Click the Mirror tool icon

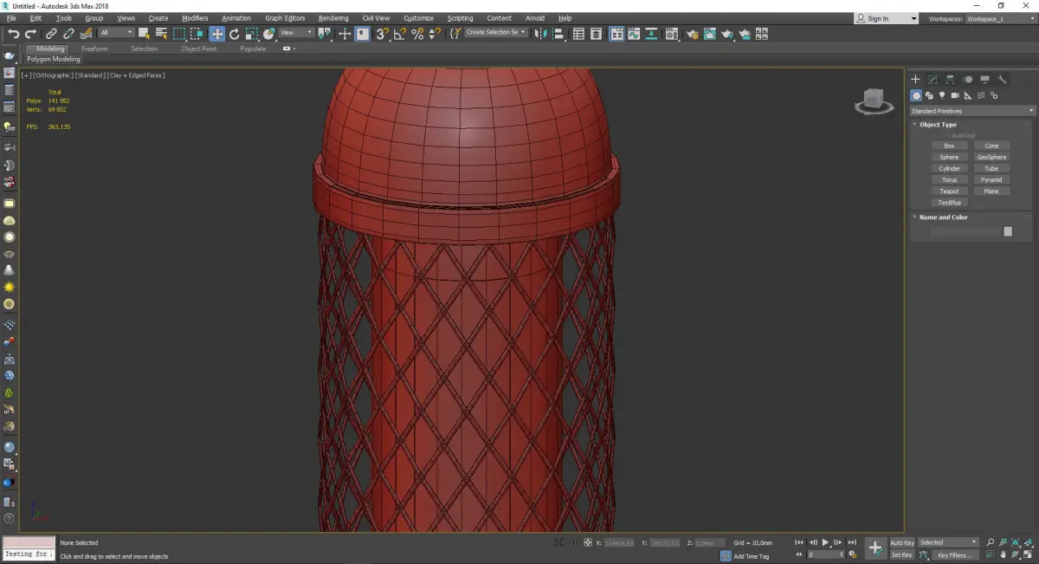point(540,34)
